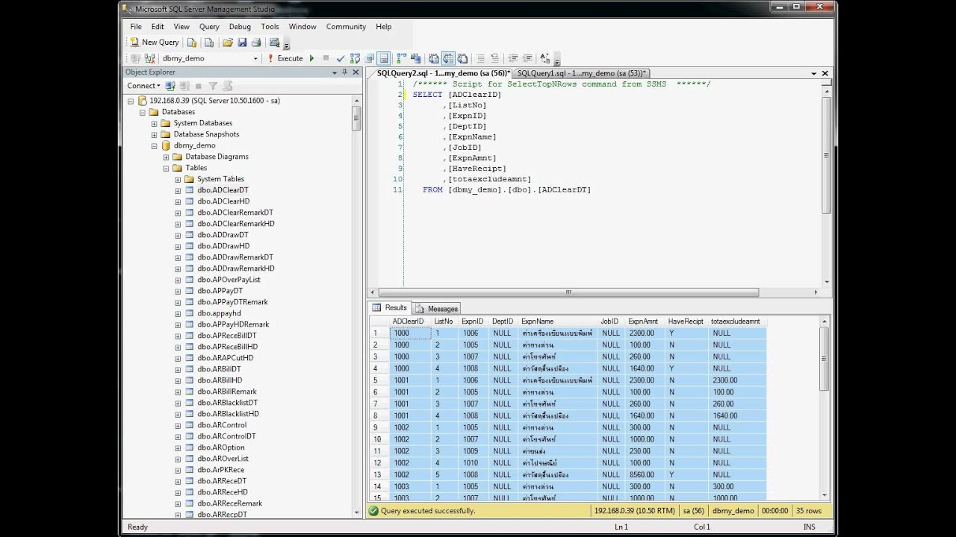Viewport: 956px width, 537px height.
Task: Click the Decrease Indent icon
Action: click(x=513, y=58)
